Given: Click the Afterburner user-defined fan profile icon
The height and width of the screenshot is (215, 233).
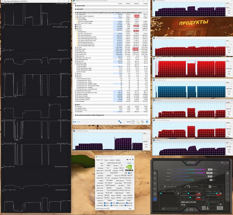Looking at the screenshot, I should point(208,208).
